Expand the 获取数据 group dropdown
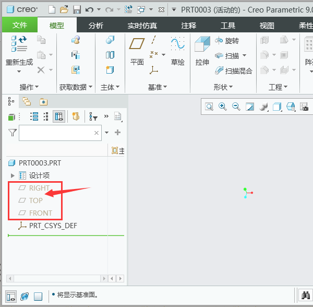This screenshot has width=313, height=307. tap(76, 87)
